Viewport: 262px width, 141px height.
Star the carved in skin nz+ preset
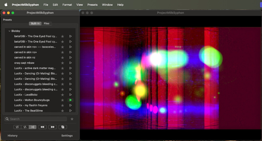click(62, 52)
